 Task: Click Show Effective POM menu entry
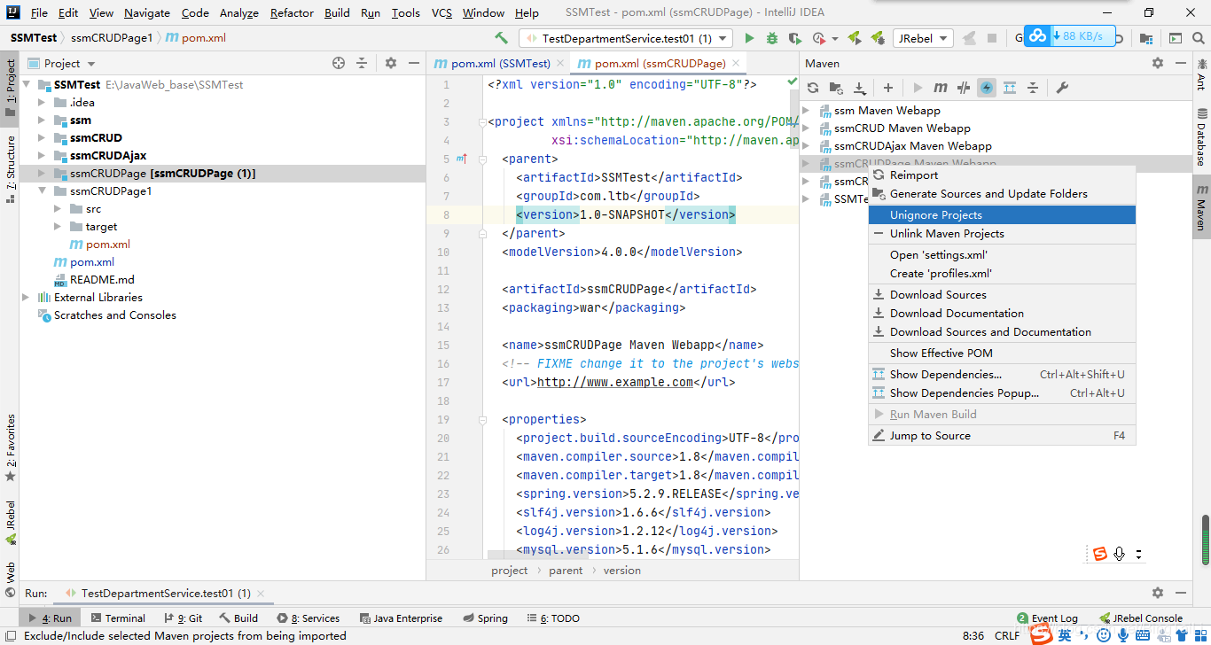point(1002,353)
